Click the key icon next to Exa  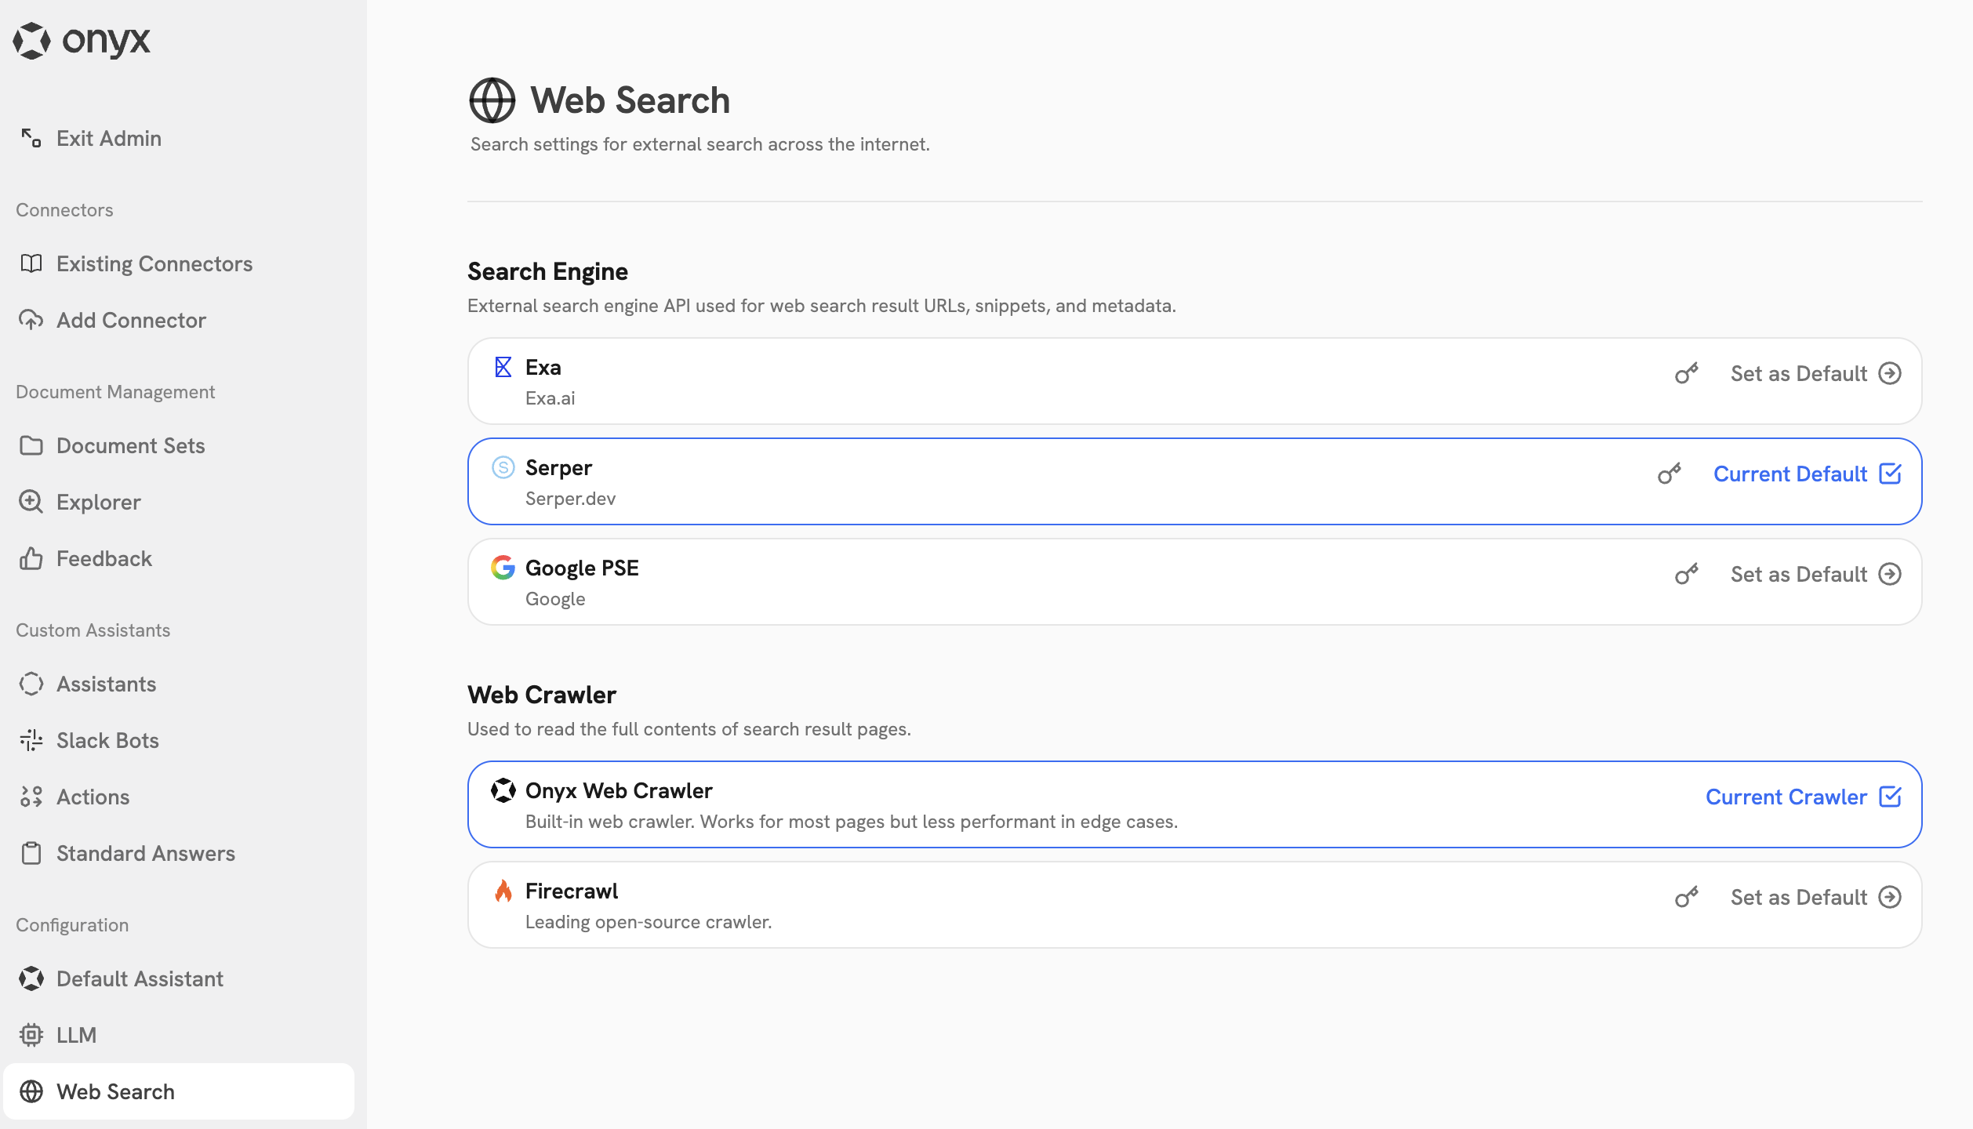coord(1685,373)
